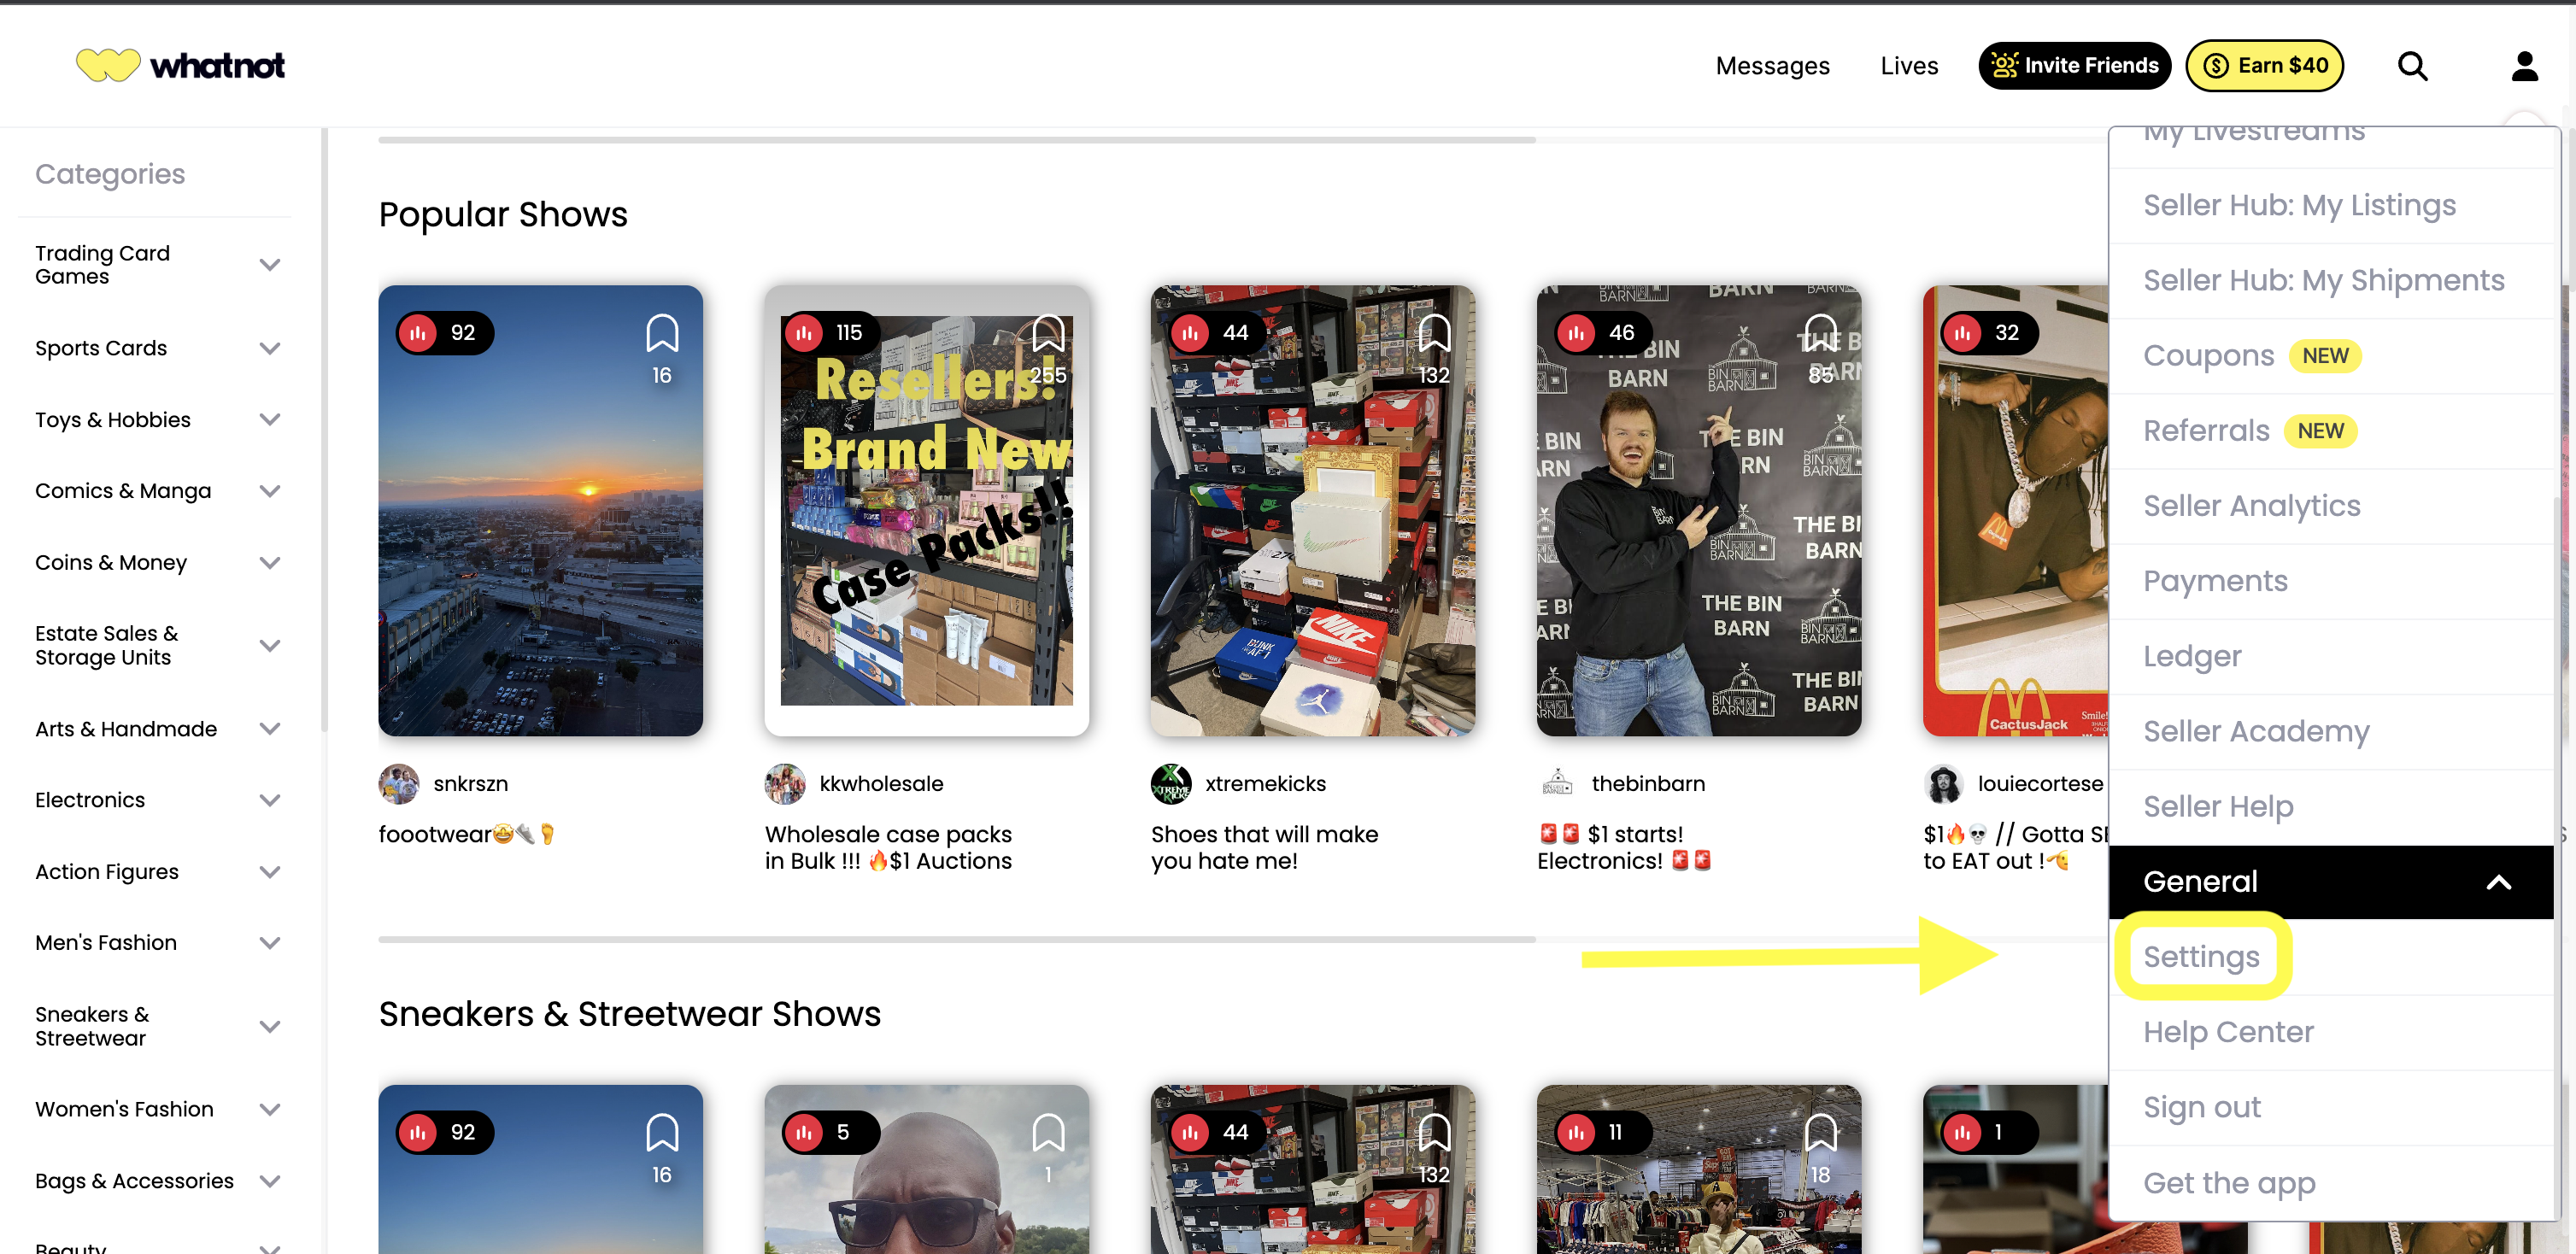This screenshot has width=2576, height=1254.
Task: Expand Action Figures category
Action: (x=269, y=872)
